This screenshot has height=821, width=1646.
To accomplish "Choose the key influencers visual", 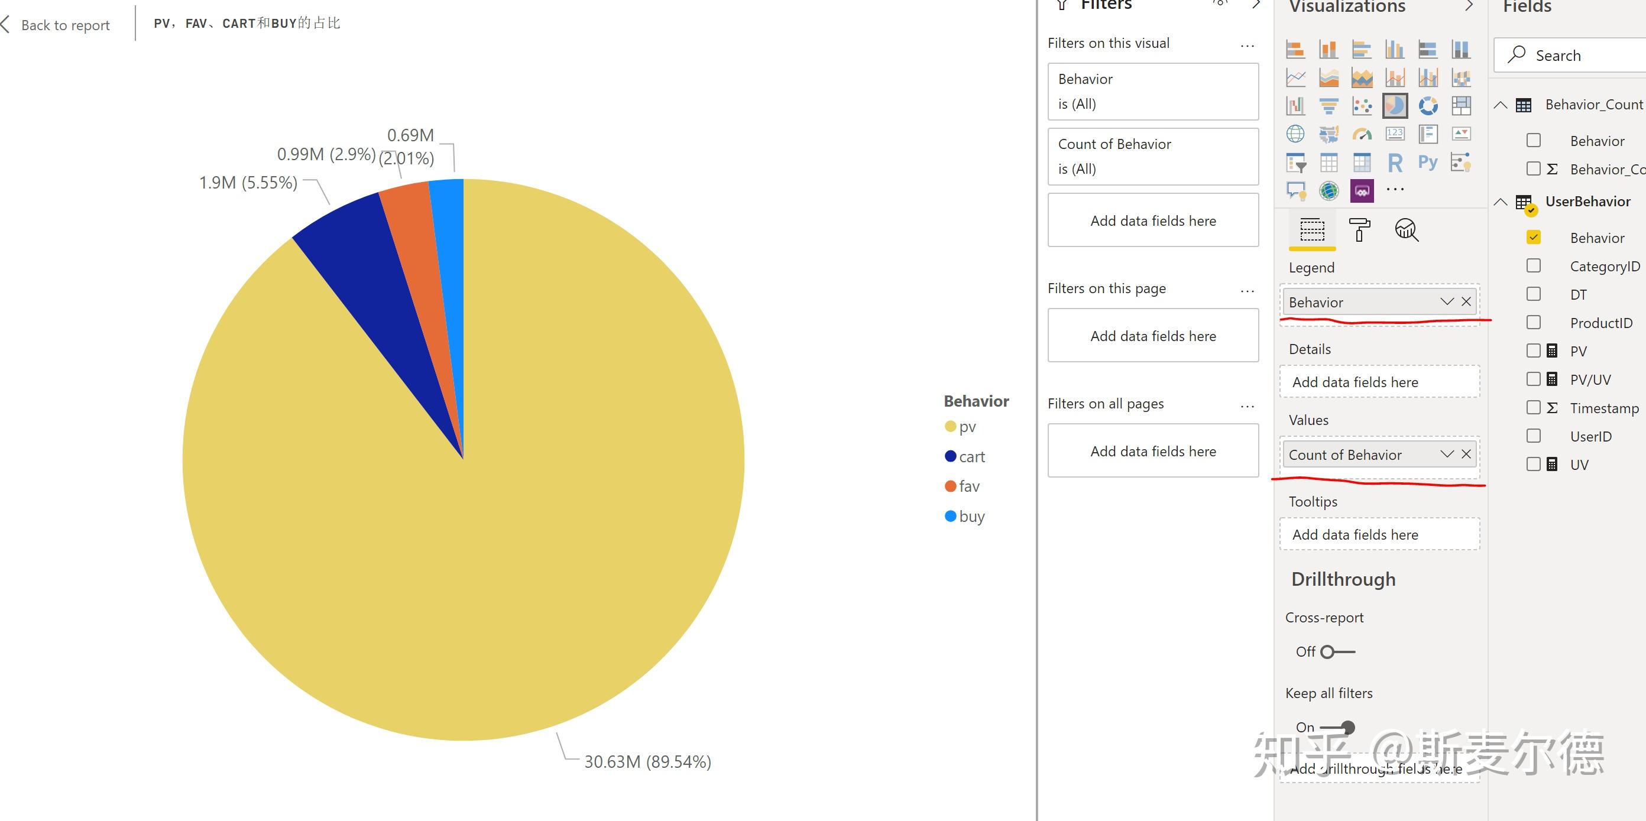I will (1462, 163).
